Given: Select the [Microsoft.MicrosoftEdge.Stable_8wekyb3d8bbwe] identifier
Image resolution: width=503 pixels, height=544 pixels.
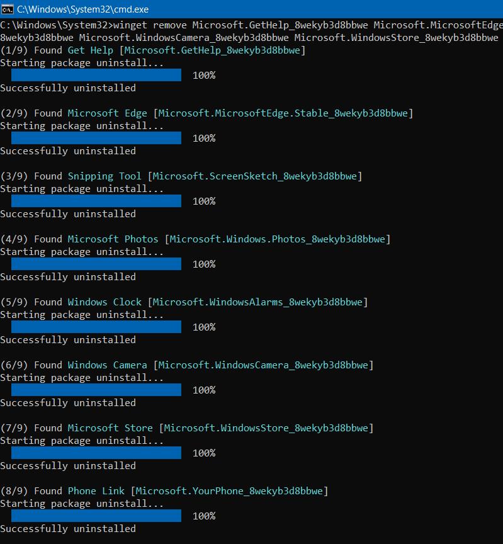Looking at the screenshot, I should (x=283, y=113).
